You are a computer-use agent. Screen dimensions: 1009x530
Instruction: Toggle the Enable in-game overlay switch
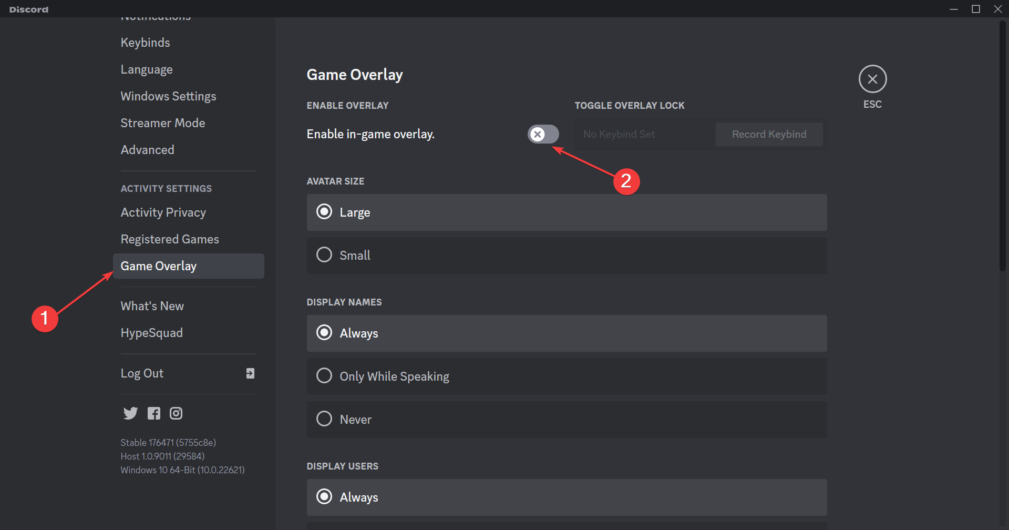coord(543,134)
